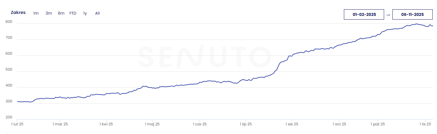The height and width of the screenshot is (134, 437).
Task: Click the '1 cze 25' axis label
Action: (x=200, y=124)
